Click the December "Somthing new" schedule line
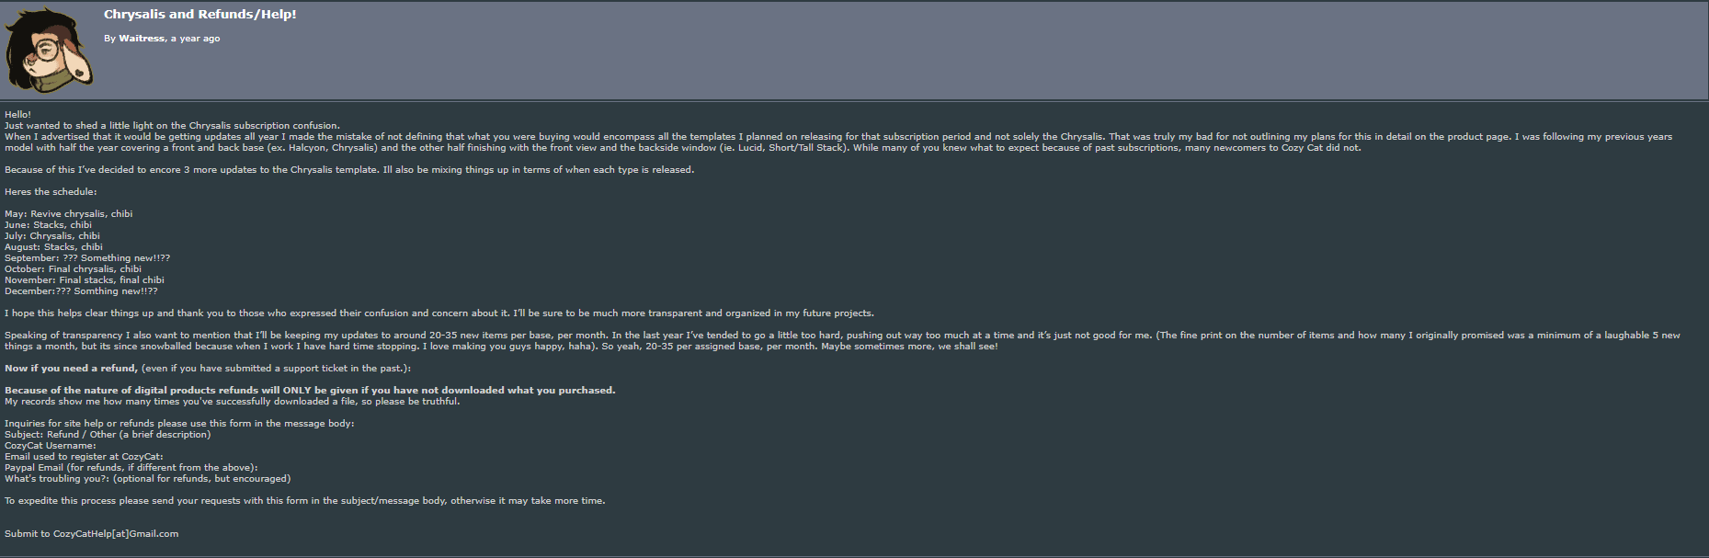 coord(81,291)
